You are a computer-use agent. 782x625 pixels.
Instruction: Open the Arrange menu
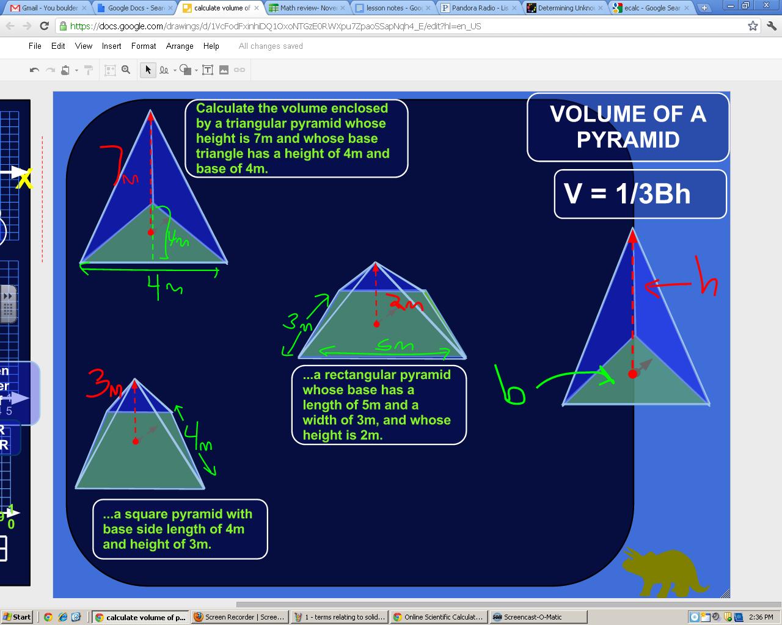coord(179,46)
